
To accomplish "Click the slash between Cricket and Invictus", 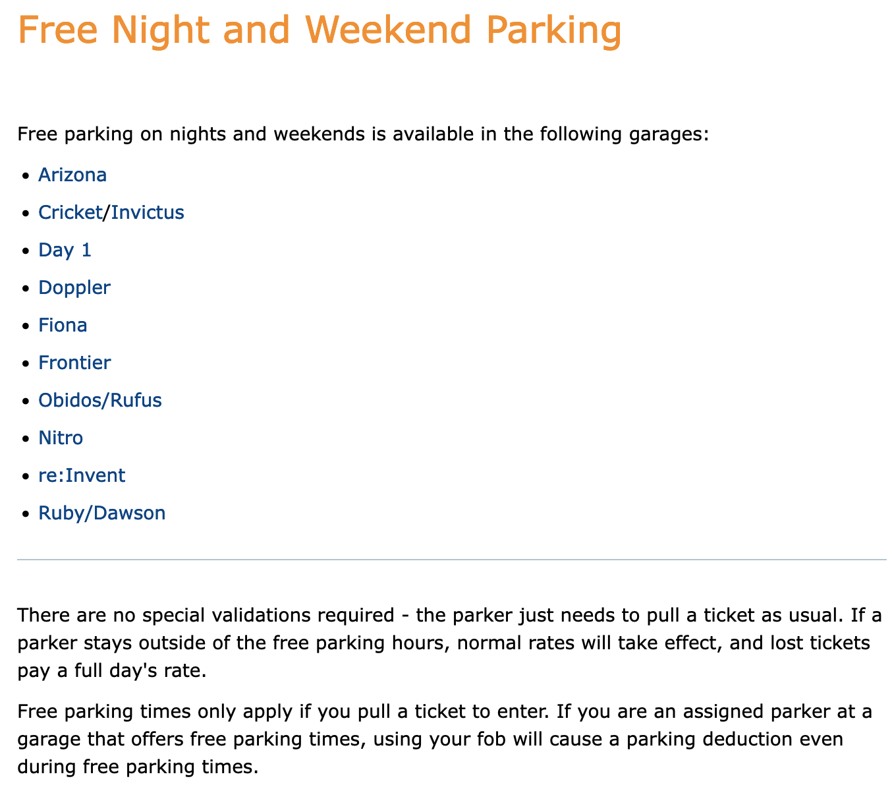I will click(107, 212).
